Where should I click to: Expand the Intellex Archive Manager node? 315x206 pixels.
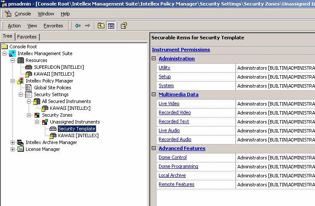(12, 142)
